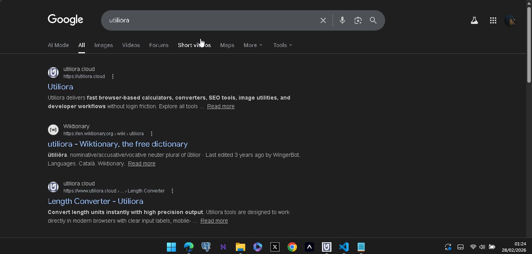Clear the search box with X
Viewport: 532px width, 254px height.
click(x=323, y=20)
